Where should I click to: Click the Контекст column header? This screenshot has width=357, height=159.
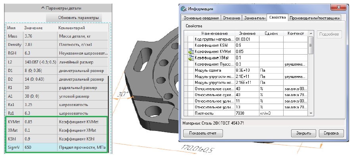295,34
